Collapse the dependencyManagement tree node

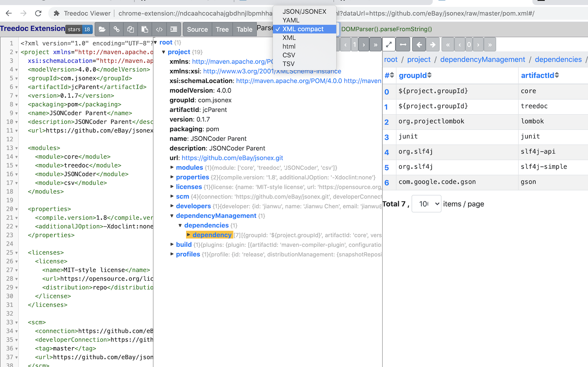[172, 216]
